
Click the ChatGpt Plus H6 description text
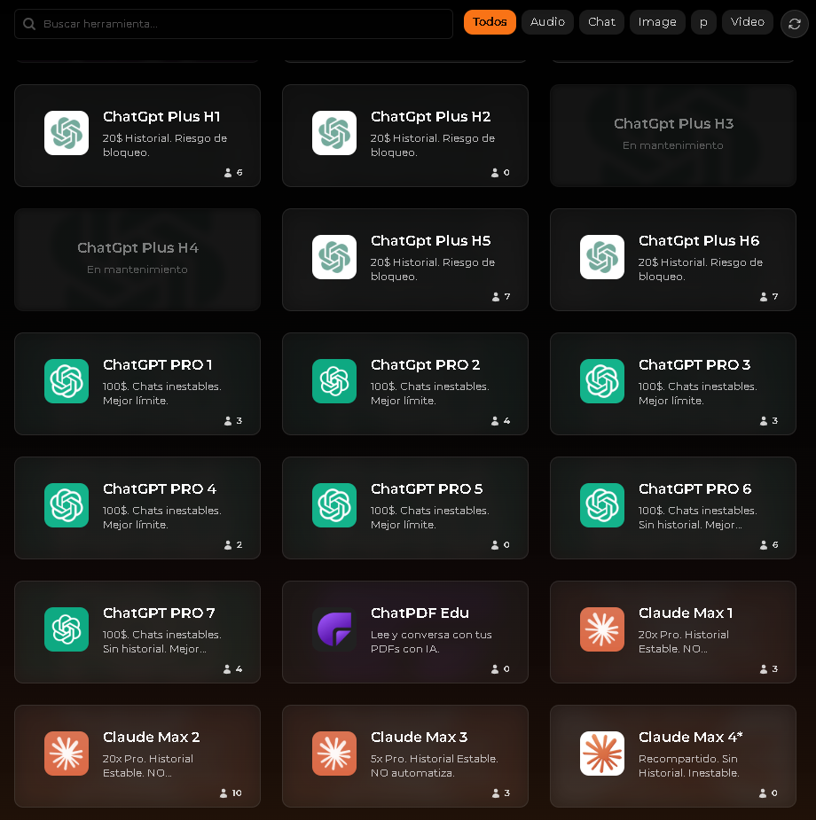click(701, 269)
